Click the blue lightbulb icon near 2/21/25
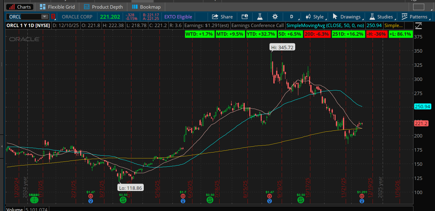The width and height of the screenshot is (435, 211). click(x=91, y=201)
